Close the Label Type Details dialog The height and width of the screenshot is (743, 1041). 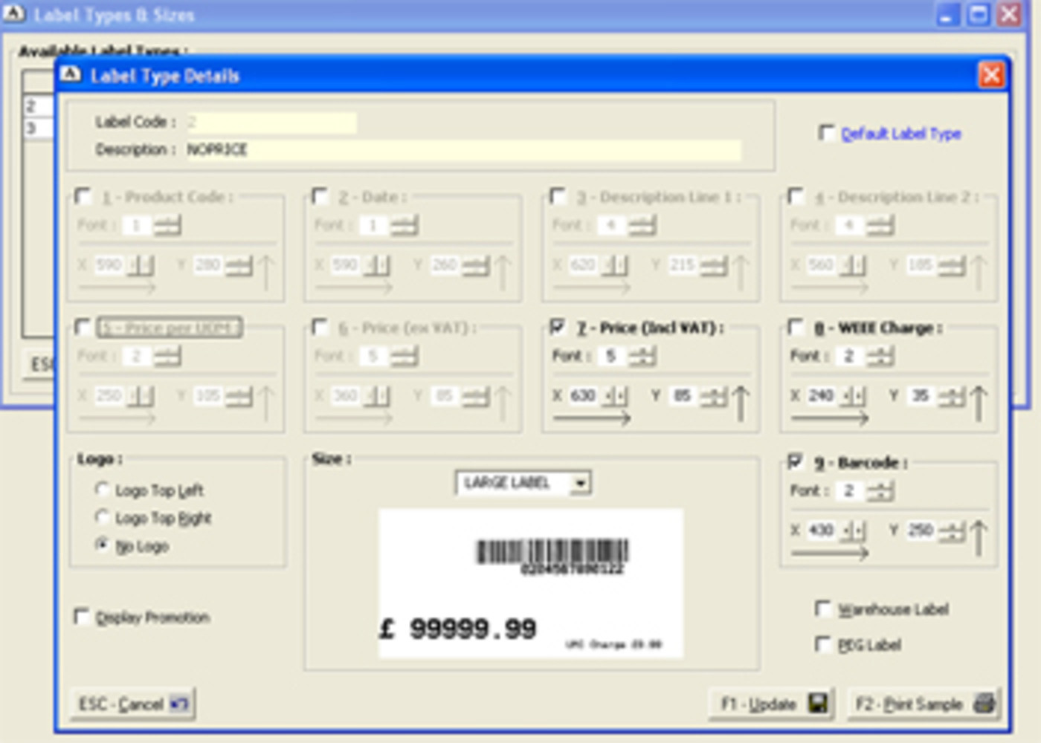click(991, 75)
